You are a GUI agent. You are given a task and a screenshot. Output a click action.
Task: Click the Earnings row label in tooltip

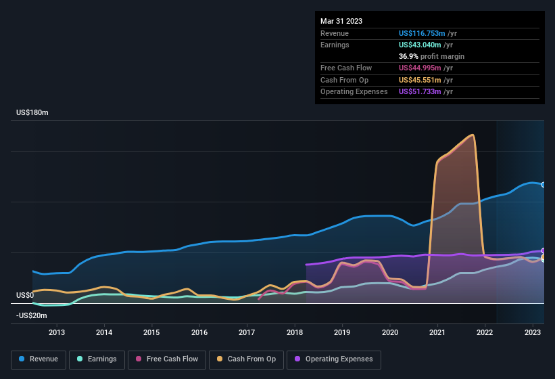335,45
